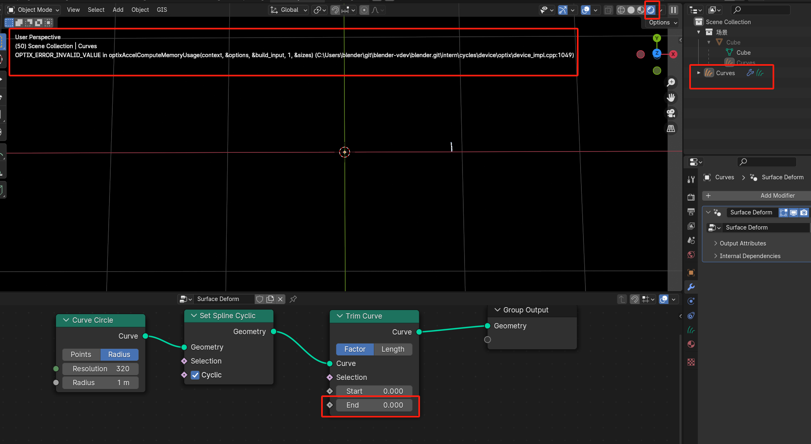Open the Curves data properties tab
Image resolution: width=811 pixels, height=444 pixels.
pyautogui.click(x=691, y=330)
